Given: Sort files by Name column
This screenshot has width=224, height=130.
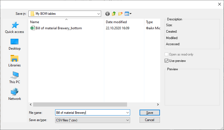Looking at the screenshot, I should [x=66, y=22].
